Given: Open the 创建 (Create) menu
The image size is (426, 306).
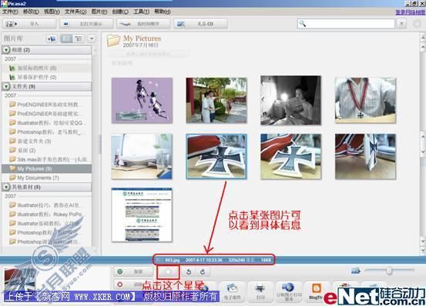Looking at the screenshot, I should pyautogui.click(x=120, y=12).
